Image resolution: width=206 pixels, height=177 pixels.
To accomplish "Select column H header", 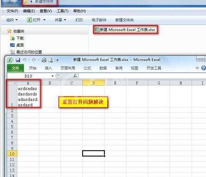I will 181,83.
